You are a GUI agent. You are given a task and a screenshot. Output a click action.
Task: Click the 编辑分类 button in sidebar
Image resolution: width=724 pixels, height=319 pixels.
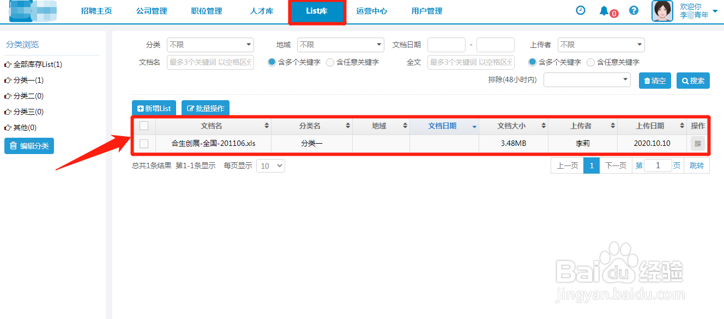pos(29,146)
